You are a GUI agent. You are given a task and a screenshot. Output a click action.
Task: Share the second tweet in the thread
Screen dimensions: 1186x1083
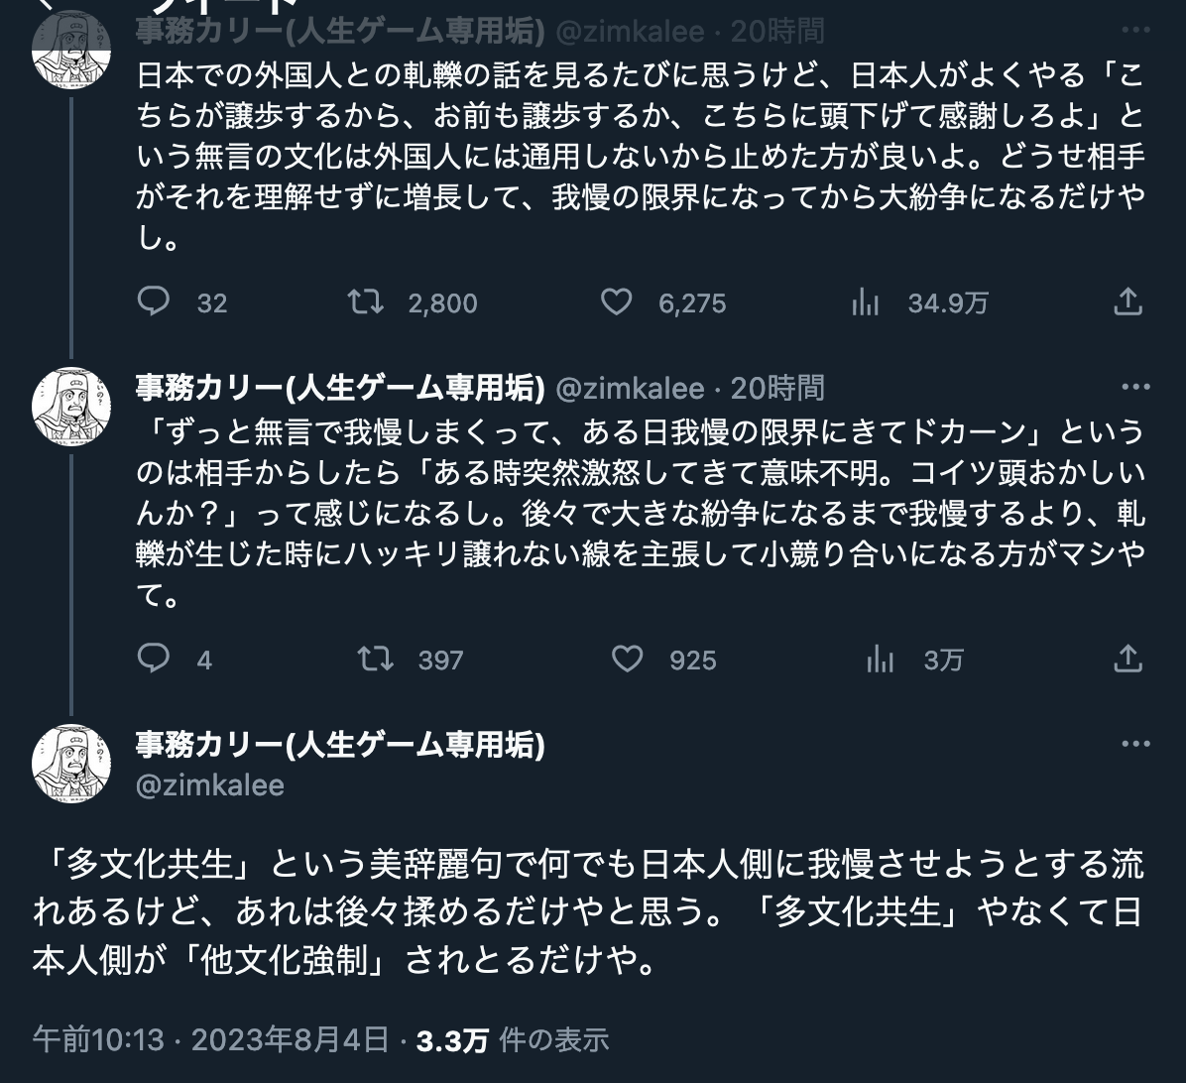click(1127, 659)
